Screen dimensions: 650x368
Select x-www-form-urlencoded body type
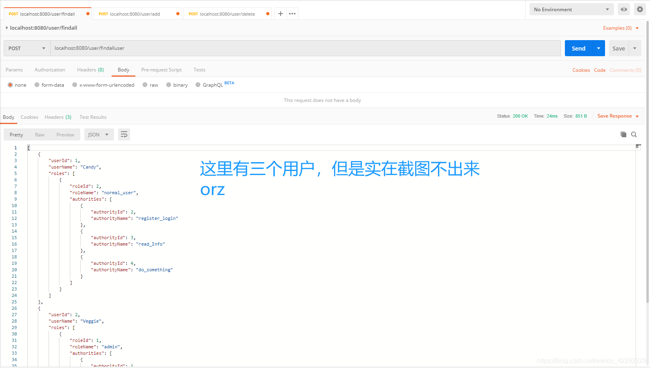(x=75, y=85)
